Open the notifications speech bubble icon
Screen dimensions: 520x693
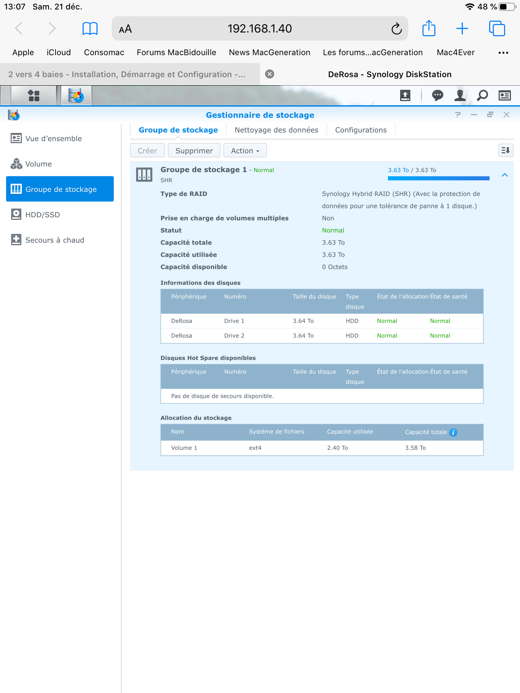tap(437, 96)
